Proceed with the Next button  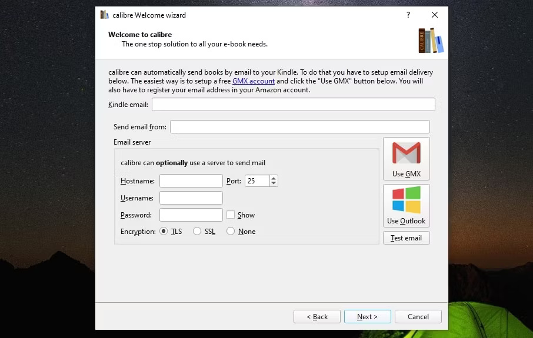[368, 317]
